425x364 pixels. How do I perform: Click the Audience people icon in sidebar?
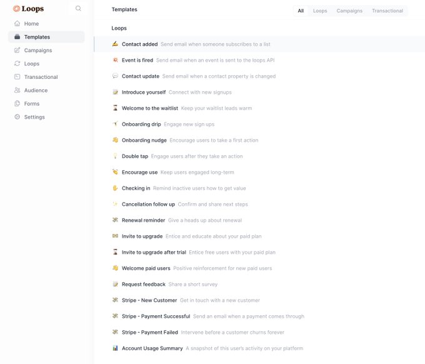click(x=17, y=90)
